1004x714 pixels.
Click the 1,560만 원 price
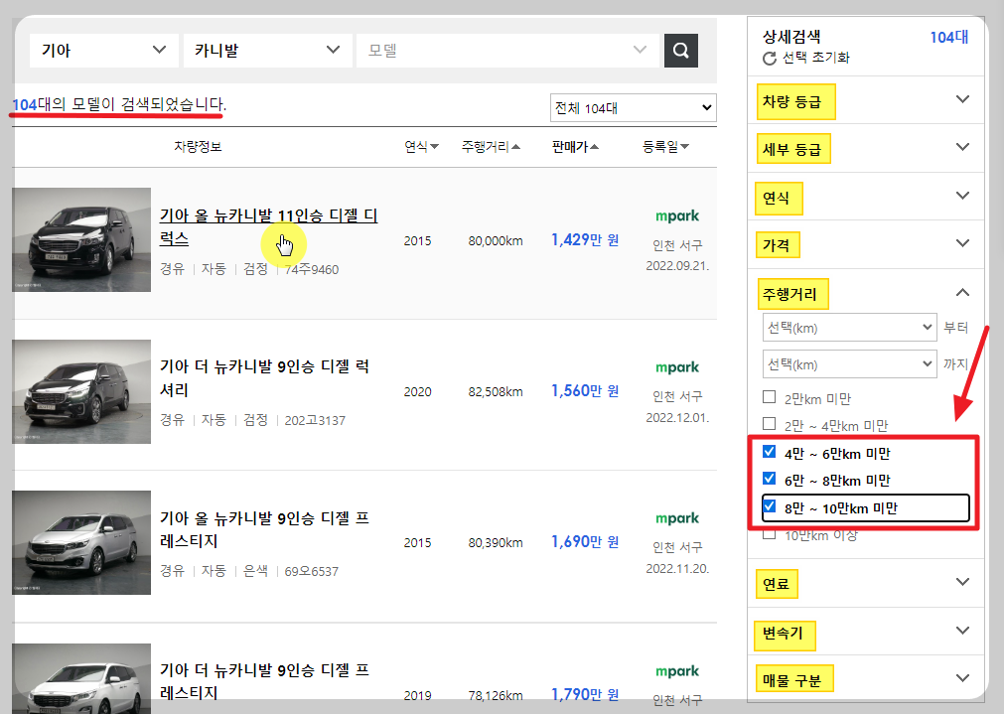[585, 390]
